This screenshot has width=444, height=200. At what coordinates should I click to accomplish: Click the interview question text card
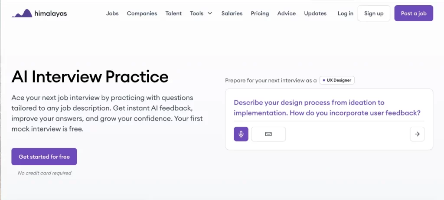[327, 108]
